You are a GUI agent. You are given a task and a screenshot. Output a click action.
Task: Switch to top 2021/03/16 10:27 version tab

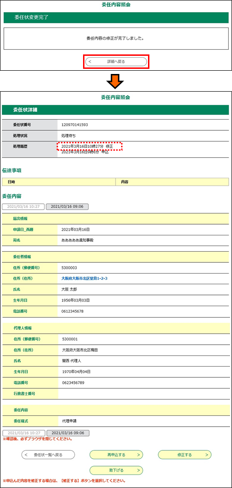24,207
